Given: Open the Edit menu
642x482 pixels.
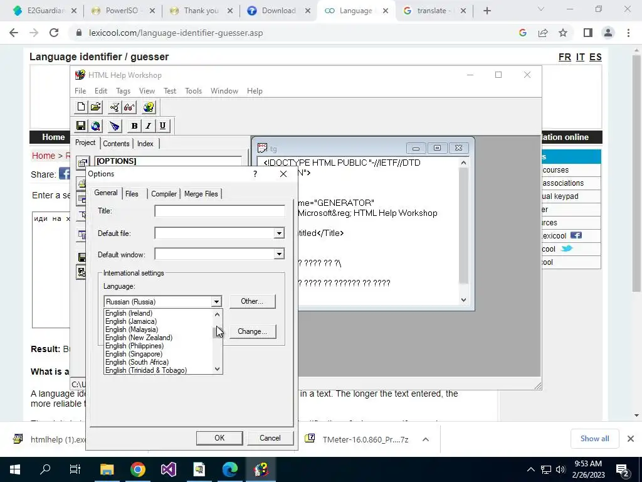Looking at the screenshot, I should coord(101,91).
